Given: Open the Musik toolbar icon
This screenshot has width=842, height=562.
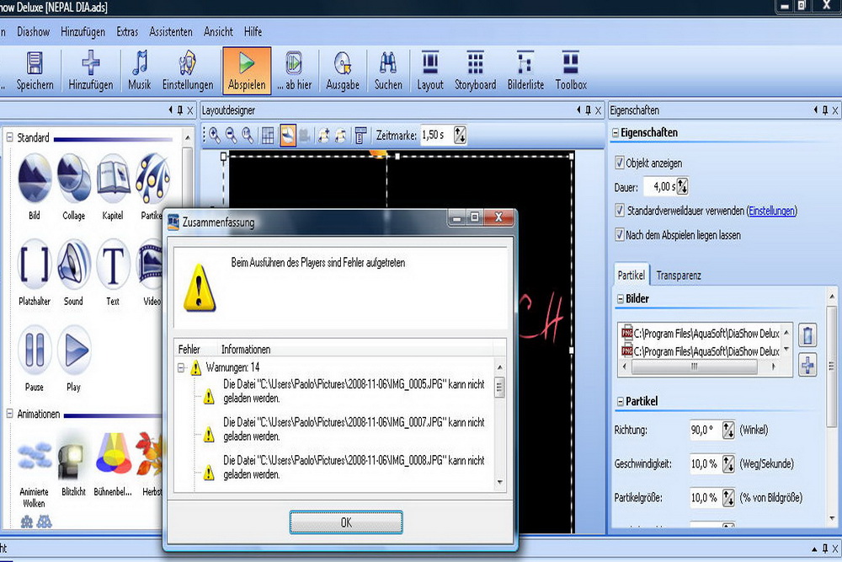Looking at the screenshot, I should click(x=140, y=64).
